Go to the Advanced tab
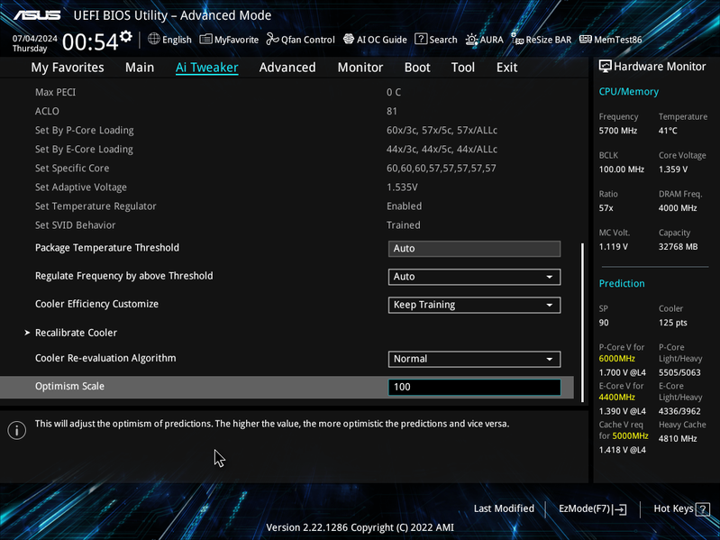Image resolution: width=720 pixels, height=540 pixels. (x=287, y=68)
